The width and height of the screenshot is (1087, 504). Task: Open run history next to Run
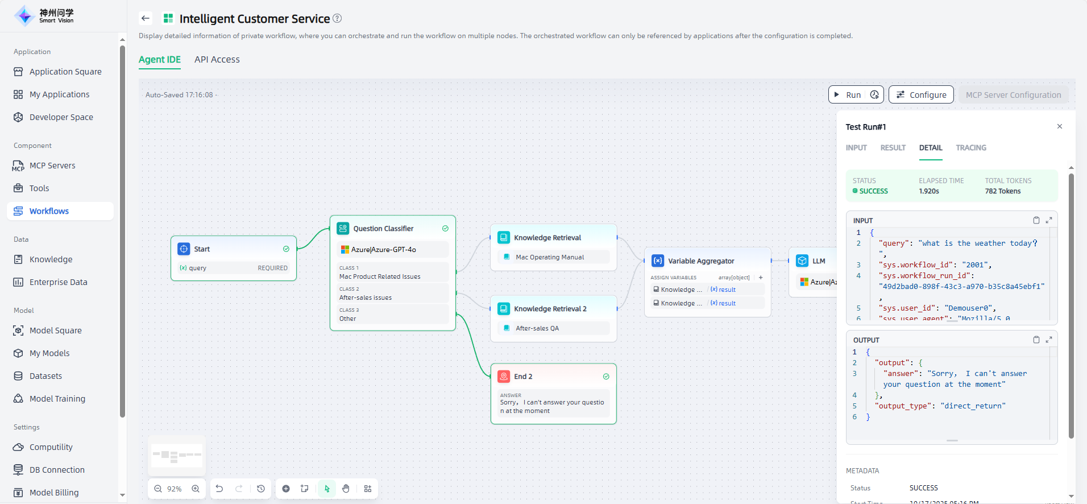pyautogui.click(x=874, y=95)
